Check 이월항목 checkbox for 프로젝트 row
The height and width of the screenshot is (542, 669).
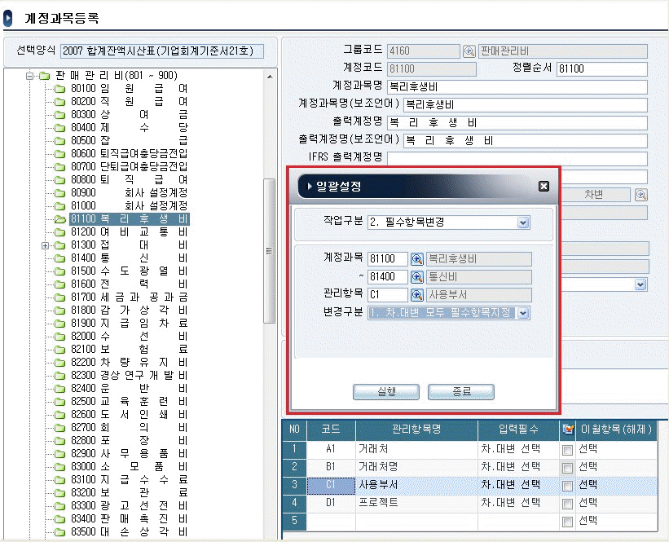568,503
